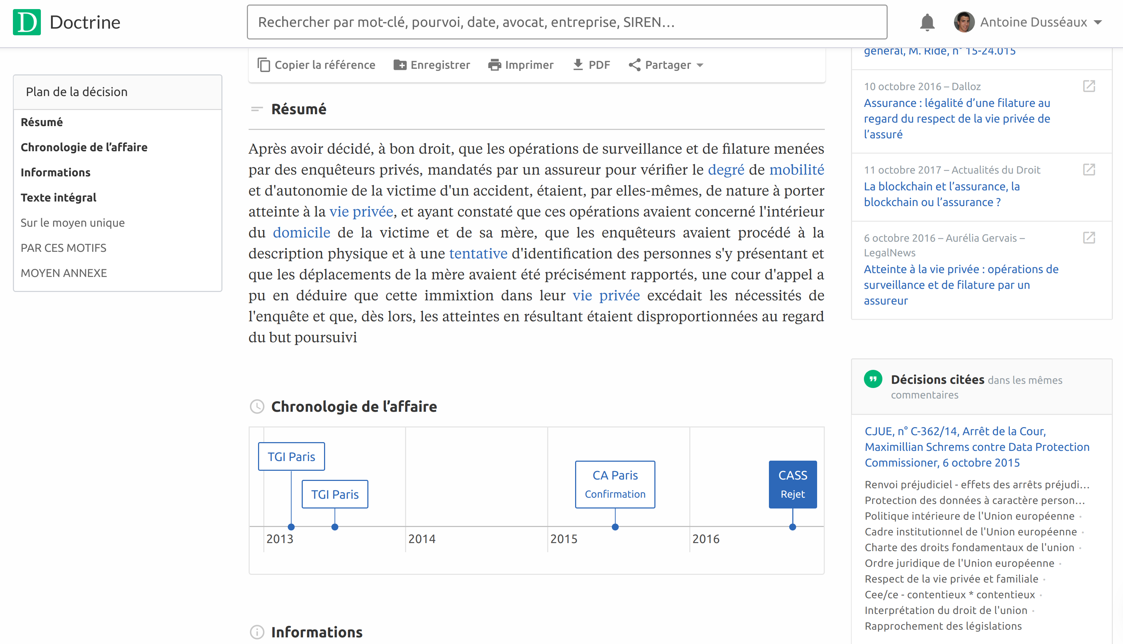Click the share/partager icon

[633, 65]
